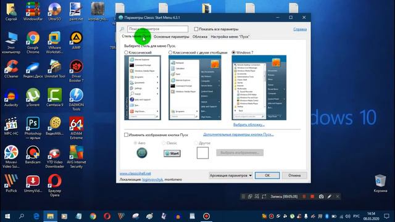Select the Windows 7 style radio button
The height and width of the screenshot is (222, 395).
click(233, 52)
